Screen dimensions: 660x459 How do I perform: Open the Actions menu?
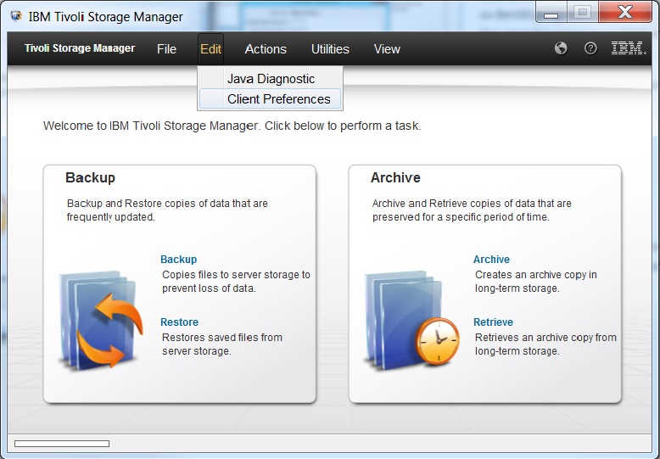pyautogui.click(x=266, y=49)
